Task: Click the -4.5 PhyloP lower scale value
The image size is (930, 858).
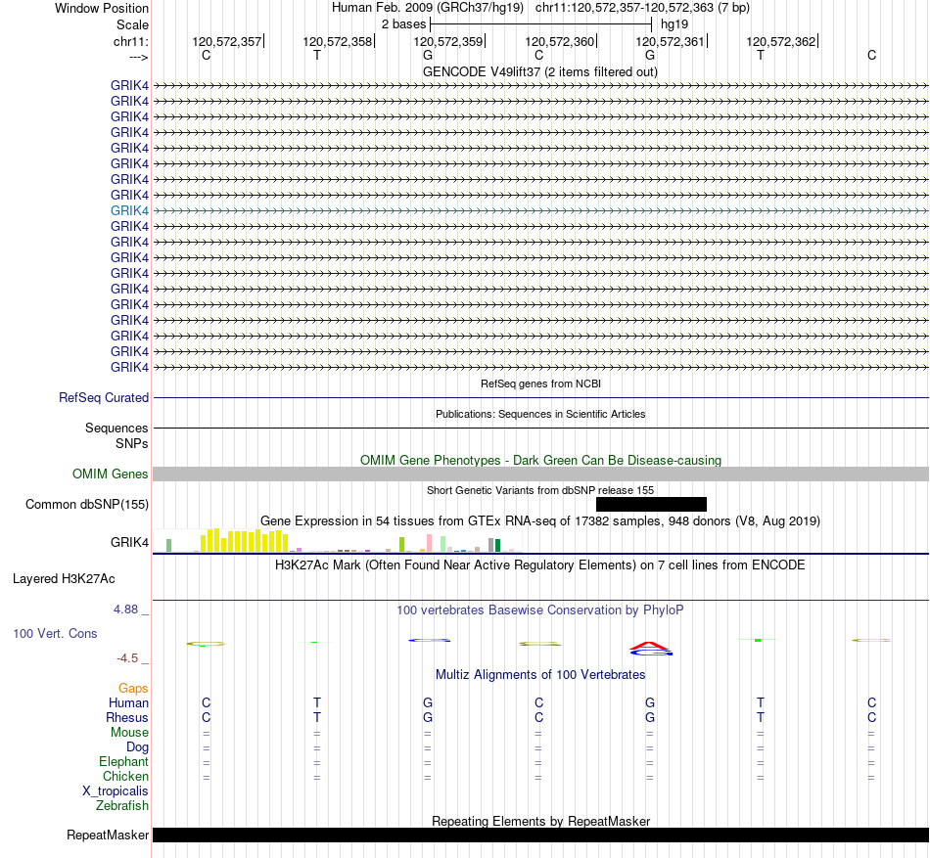Action: (x=127, y=658)
